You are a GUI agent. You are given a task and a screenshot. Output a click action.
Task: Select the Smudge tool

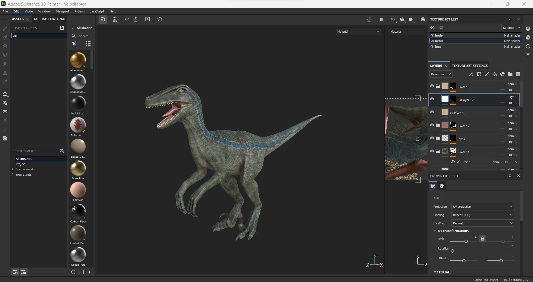click(5, 64)
